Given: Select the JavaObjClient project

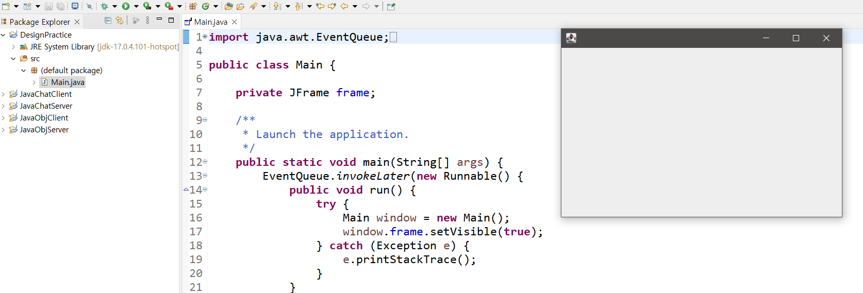Looking at the screenshot, I should click(44, 118).
